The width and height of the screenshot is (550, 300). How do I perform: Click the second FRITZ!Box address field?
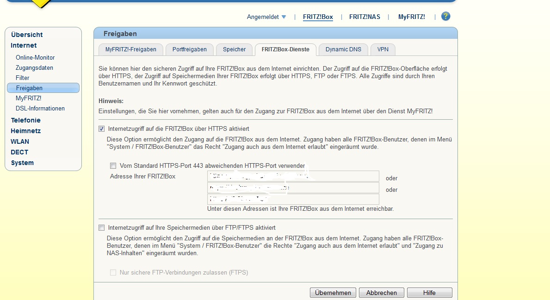pyautogui.click(x=293, y=188)
